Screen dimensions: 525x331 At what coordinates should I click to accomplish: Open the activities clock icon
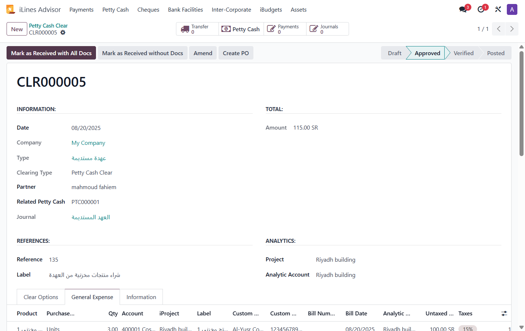[x=481, y=9]
